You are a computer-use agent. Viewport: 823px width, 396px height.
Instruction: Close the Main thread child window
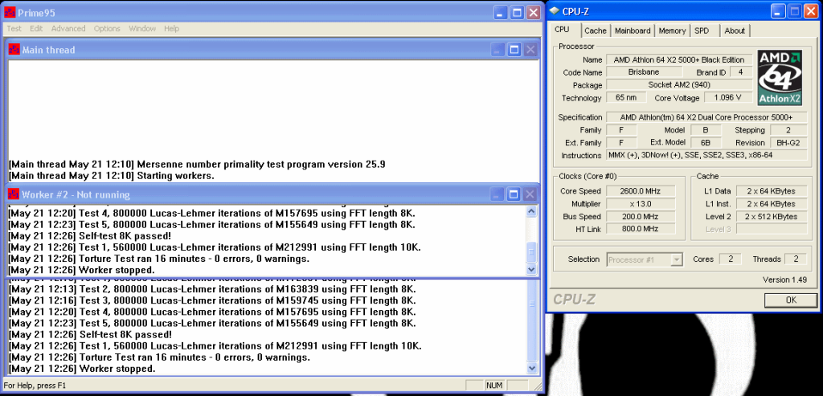click(x=530, y=50)
